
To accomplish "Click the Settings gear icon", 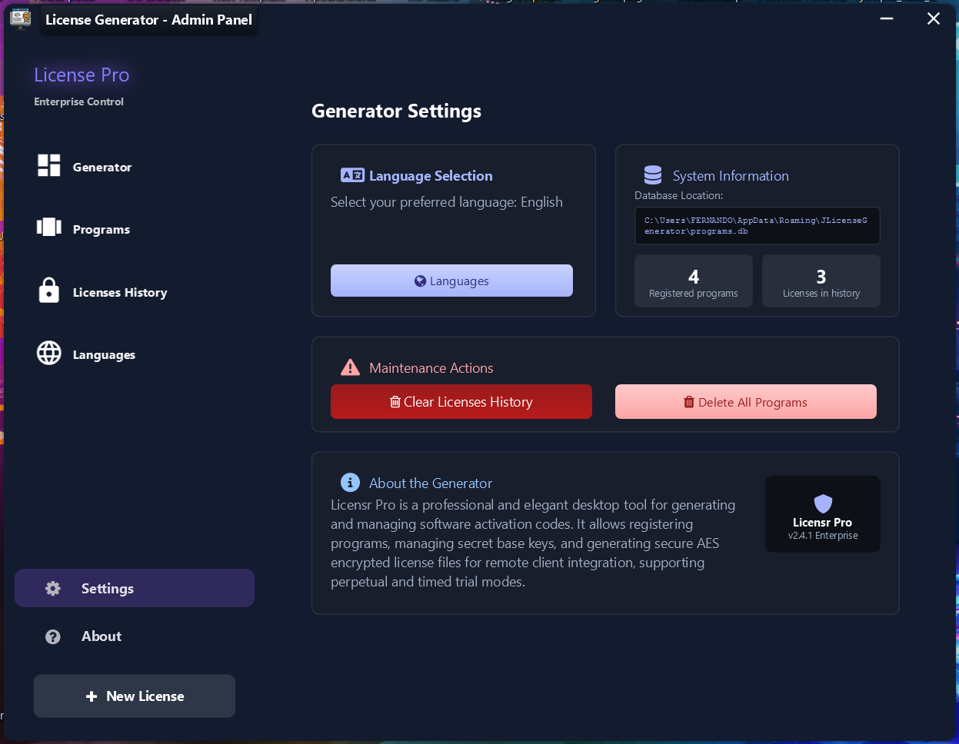I will point(53,588).
